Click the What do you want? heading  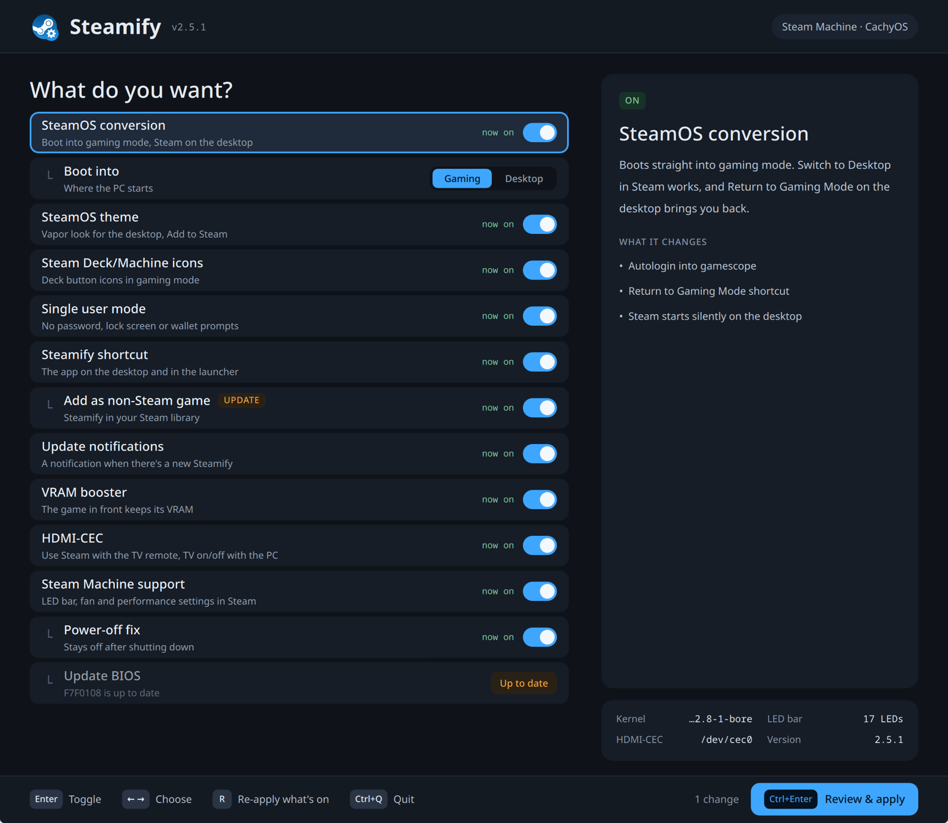pyautogui.click(x=132, y=90)
